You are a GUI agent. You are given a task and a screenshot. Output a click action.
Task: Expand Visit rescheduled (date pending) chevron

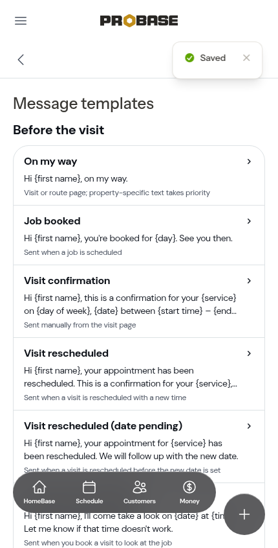click(x=249, y=426)
